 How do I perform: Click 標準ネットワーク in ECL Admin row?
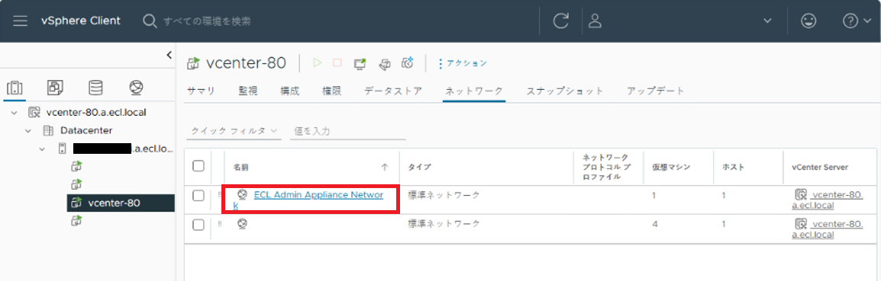(444, 195)
